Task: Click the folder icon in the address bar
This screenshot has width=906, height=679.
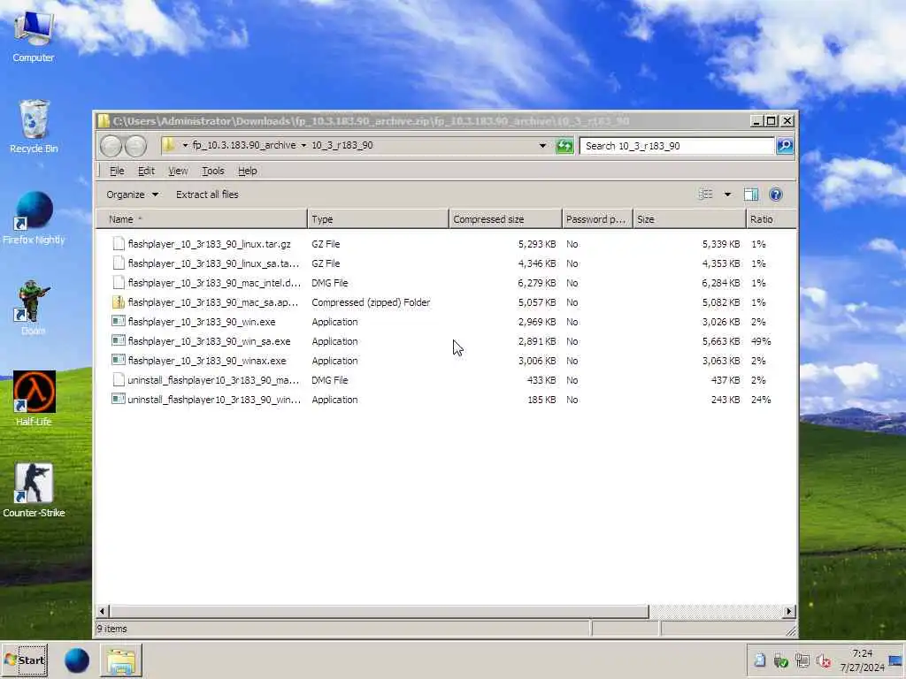Action: click(x=169, y=145)
